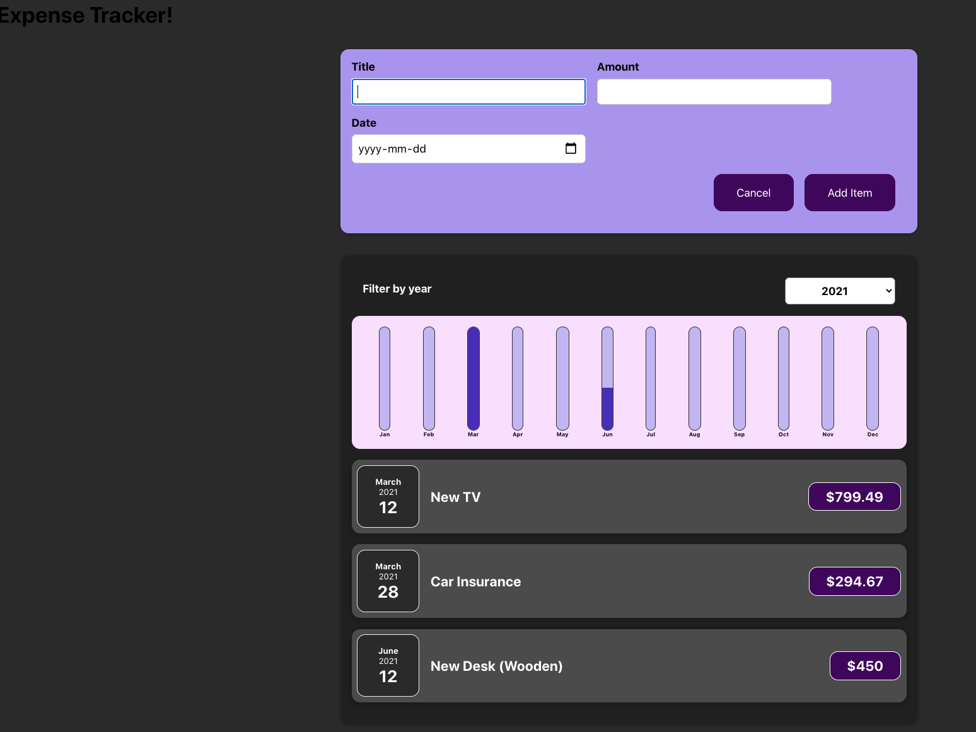Click the Add Item button
Screen dimensions: 976x732
[x=850, y=192]
